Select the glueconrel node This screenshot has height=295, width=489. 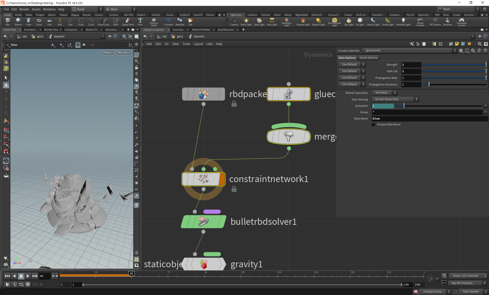(x=289, y=94)
